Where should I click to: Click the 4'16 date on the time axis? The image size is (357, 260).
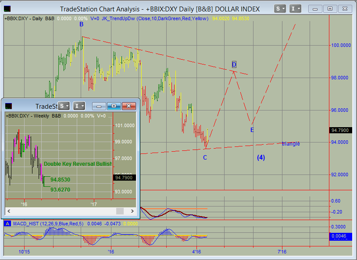(197, 252)
